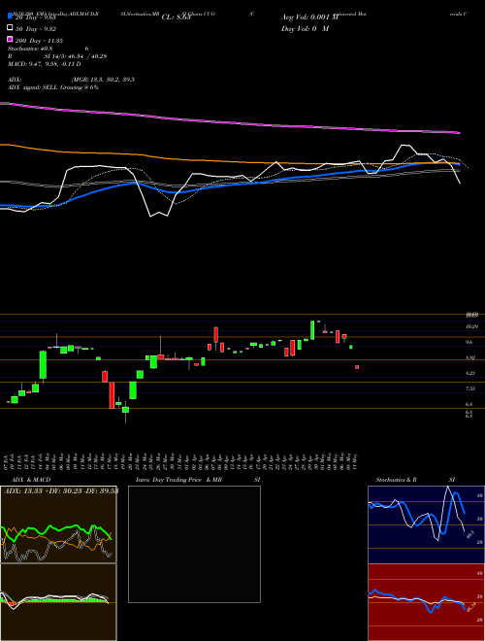Click the ADX panel header 'ADX: 13.33 +DY: 30.23'
The width and height of the screenshot is (485, 641).
pos(45,491)
